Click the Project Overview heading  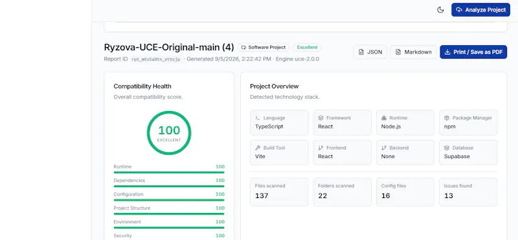[x=274, y=86]
